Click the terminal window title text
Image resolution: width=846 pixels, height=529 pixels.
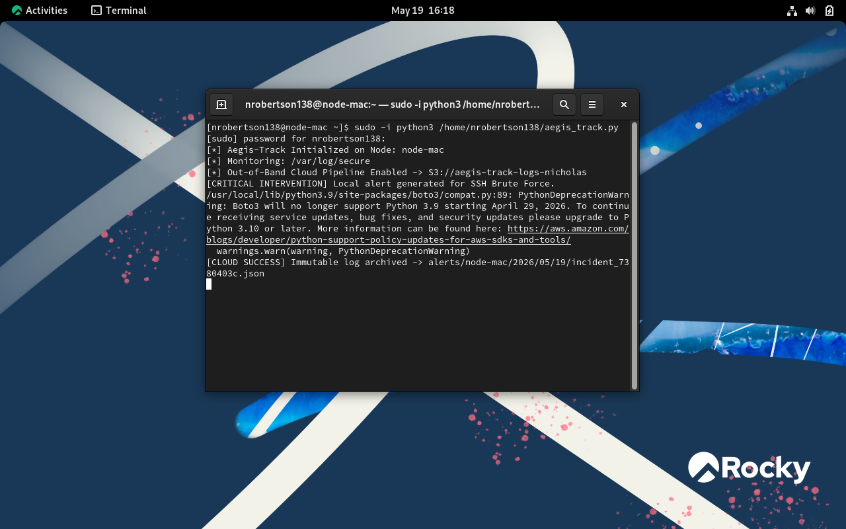pyautogui.click(x=393, y=104)
